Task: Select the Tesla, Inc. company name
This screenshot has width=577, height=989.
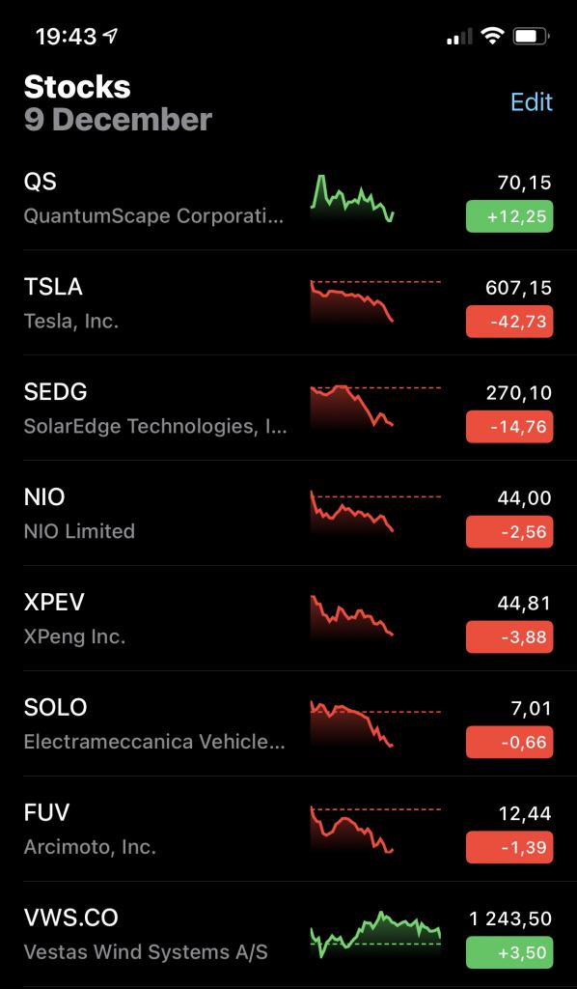Action: (x=71, y=322)
